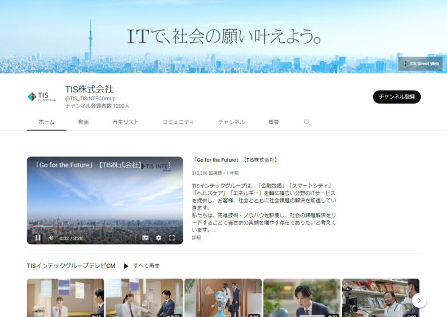
Task: Open the チャンネル tab
Action: coord(232,122)
